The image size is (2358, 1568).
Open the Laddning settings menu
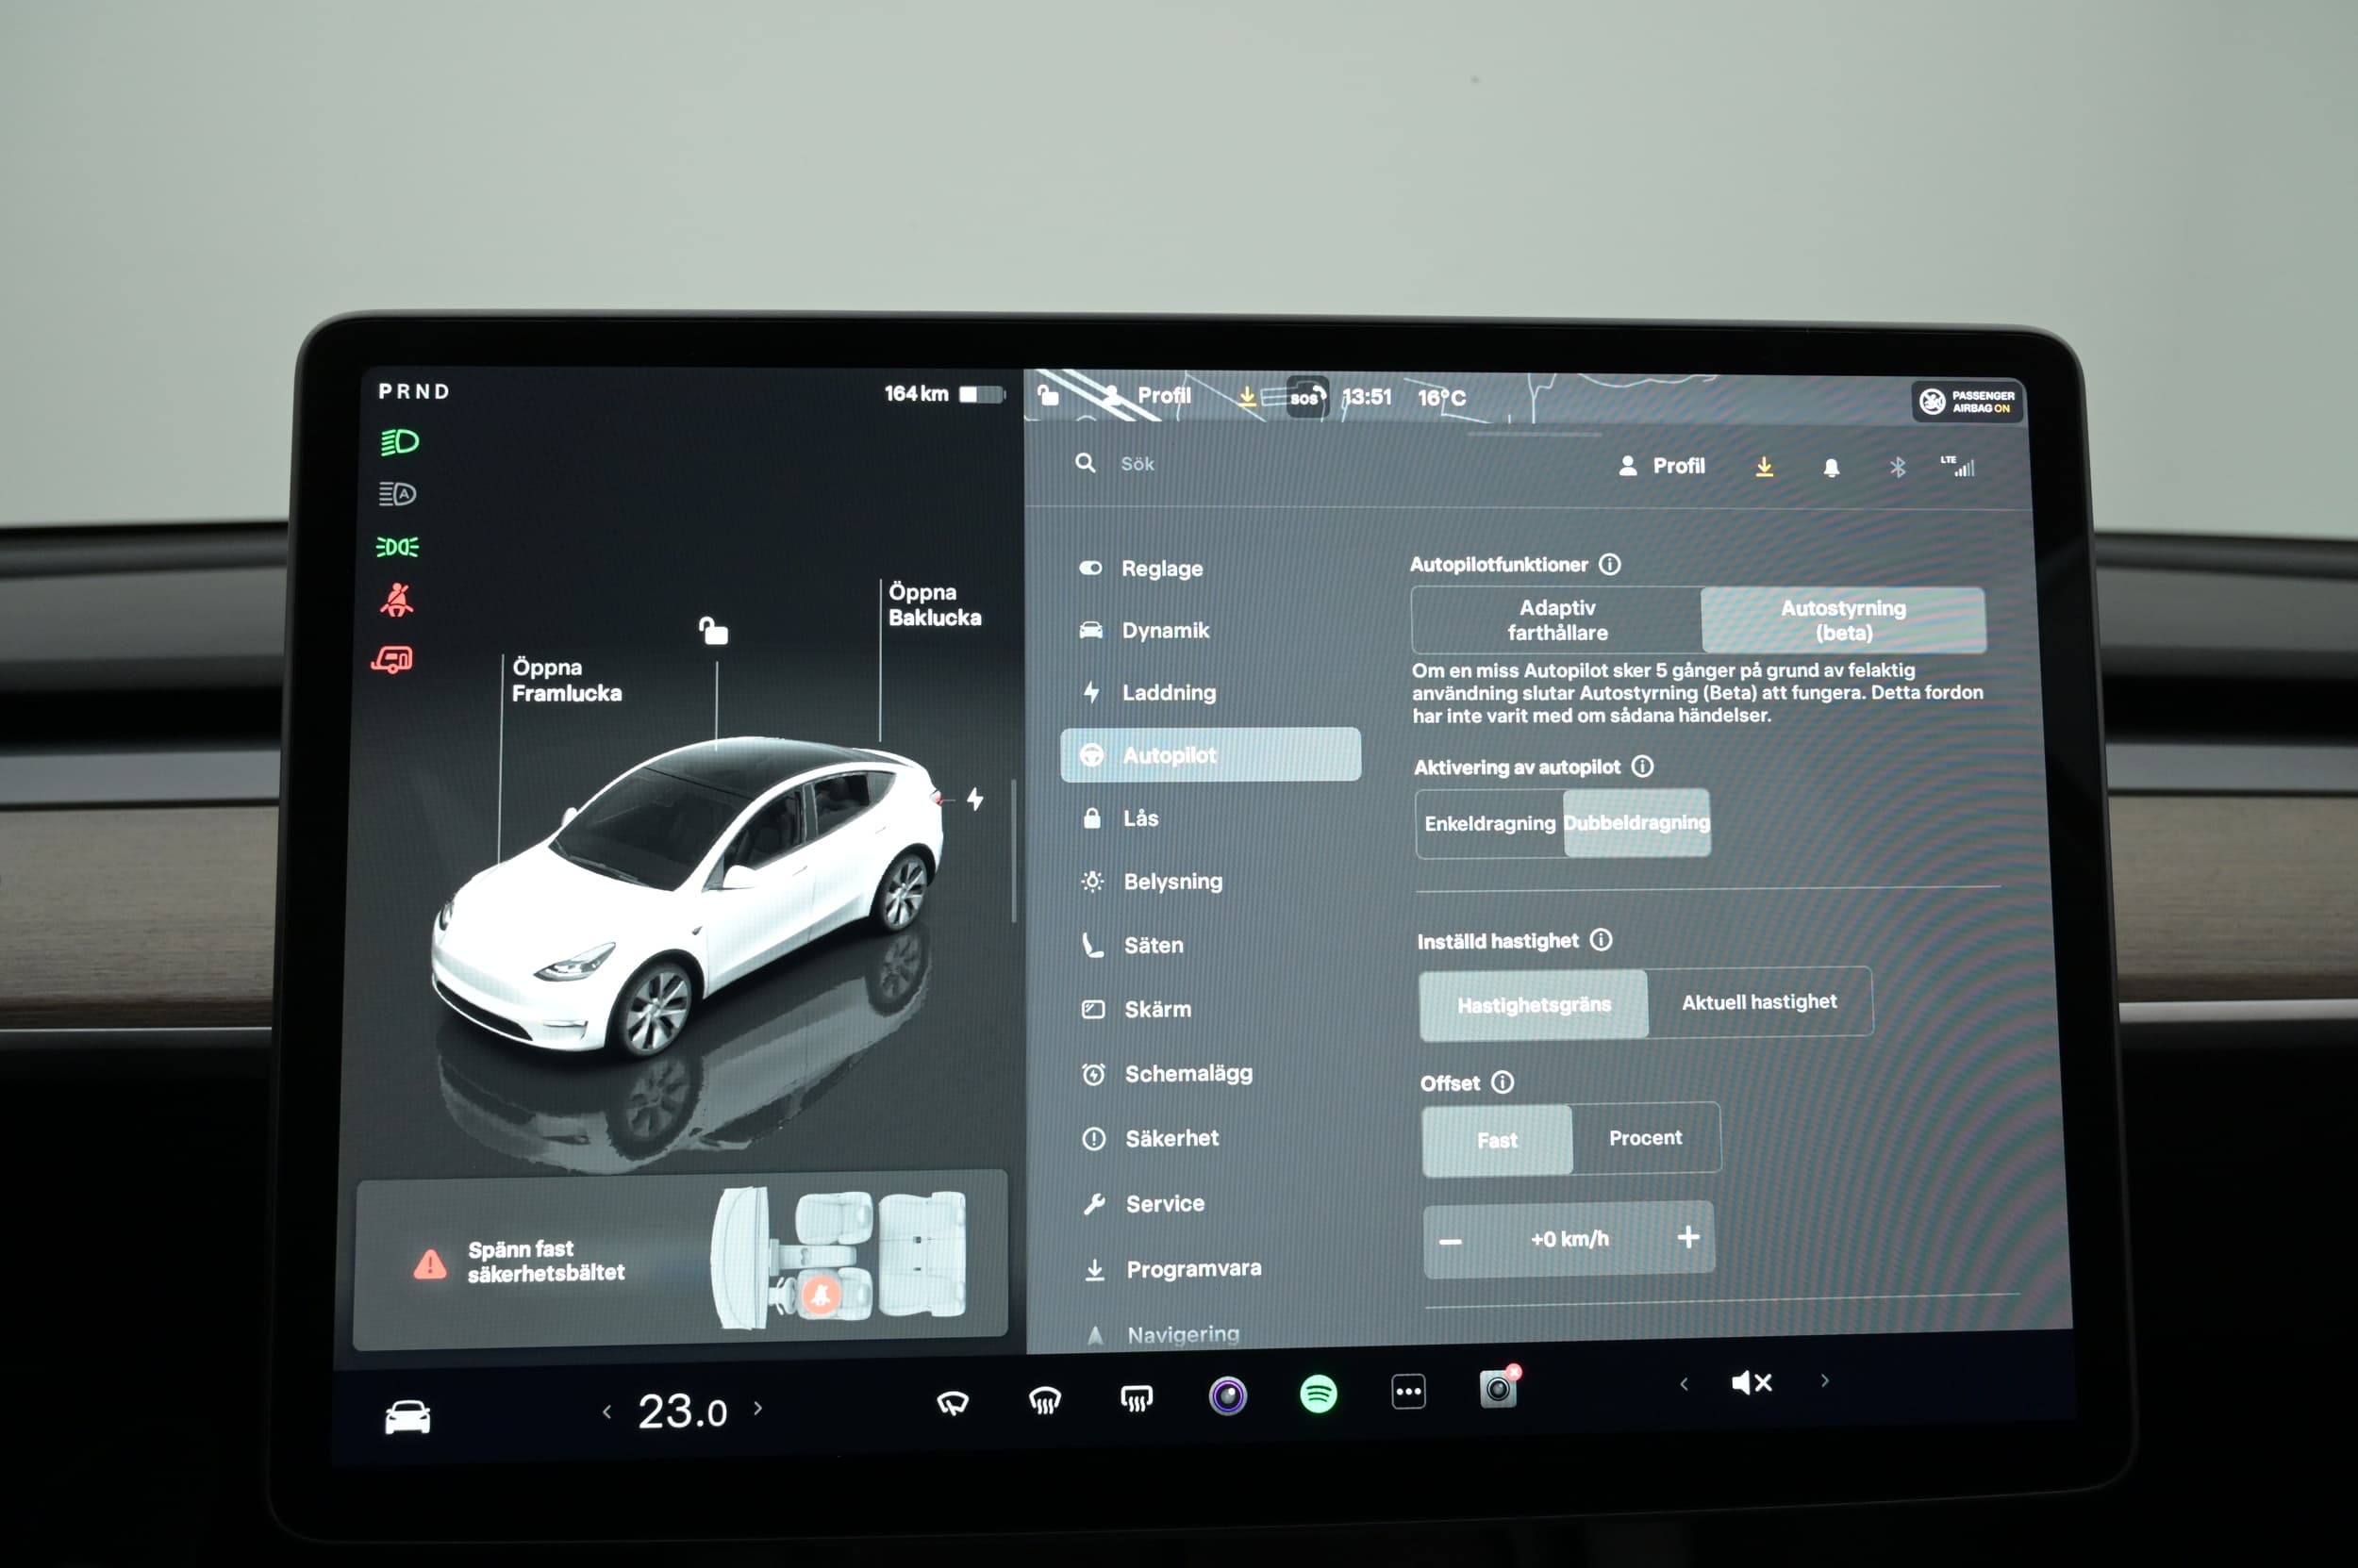[1168, 692]
